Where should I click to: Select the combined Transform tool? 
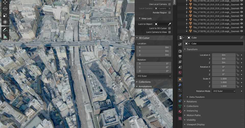(x=5, y=22)
